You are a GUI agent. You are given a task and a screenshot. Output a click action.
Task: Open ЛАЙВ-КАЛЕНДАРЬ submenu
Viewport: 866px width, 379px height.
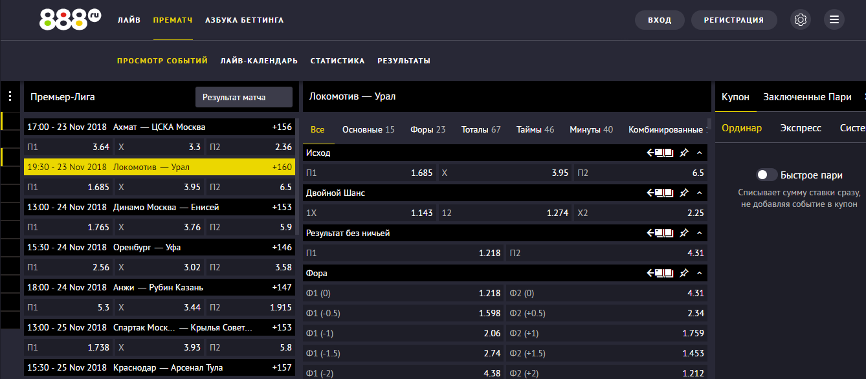(x=259, y=61)
